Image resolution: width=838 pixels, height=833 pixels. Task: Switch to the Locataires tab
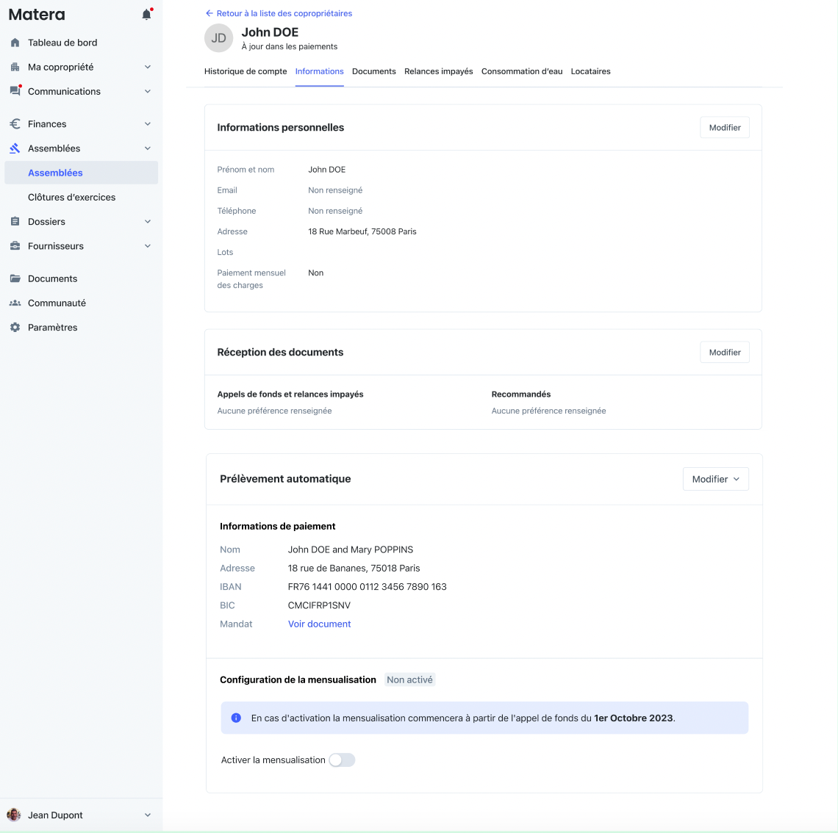coord(590,71)
